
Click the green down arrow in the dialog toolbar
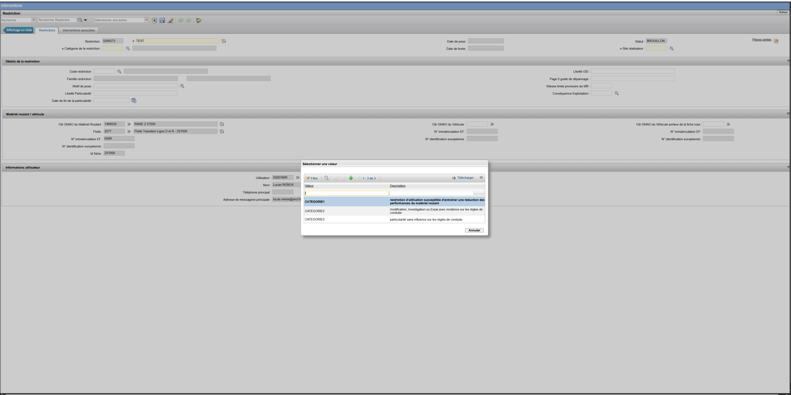click(x=351, y=178)
